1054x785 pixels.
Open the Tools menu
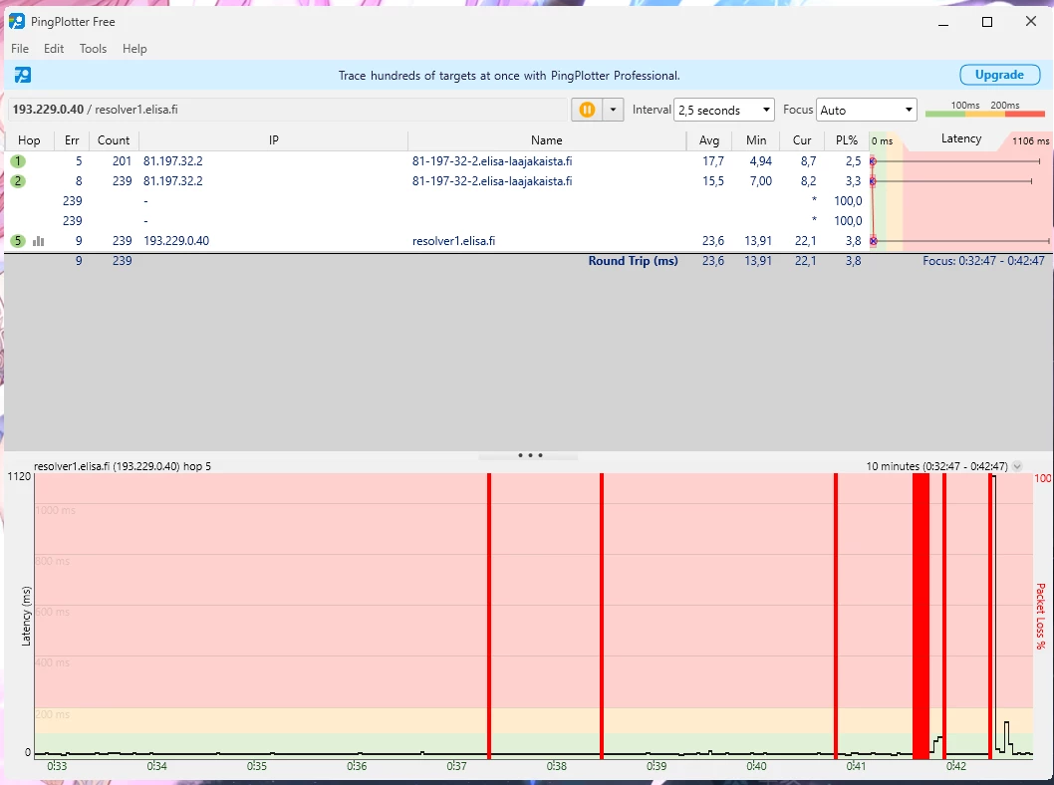tap(93, 49)
